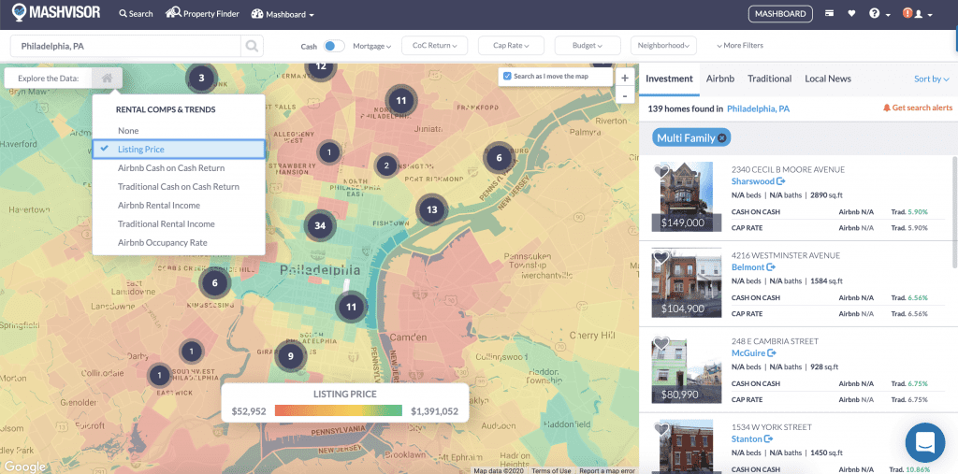
Task: Click the cluster marker 6 near New Jersey border
Action: click(499, 158)
